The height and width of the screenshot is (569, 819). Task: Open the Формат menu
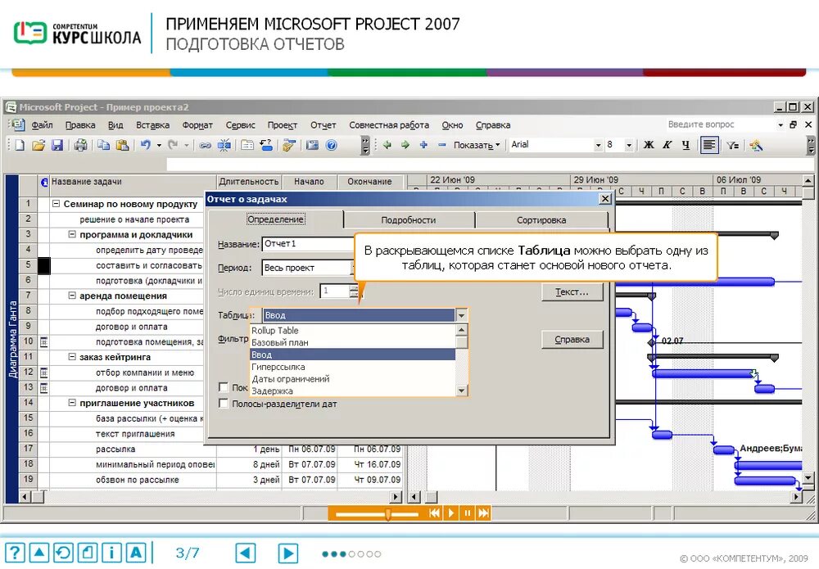[x=197, y=125]
